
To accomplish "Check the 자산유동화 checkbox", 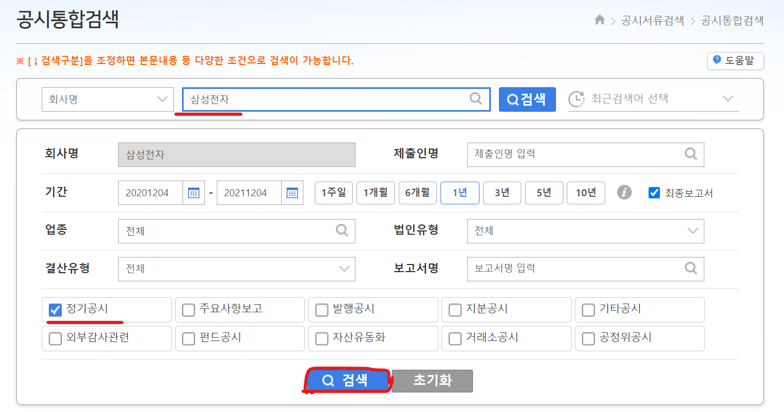I will click(x=321, y=339).
